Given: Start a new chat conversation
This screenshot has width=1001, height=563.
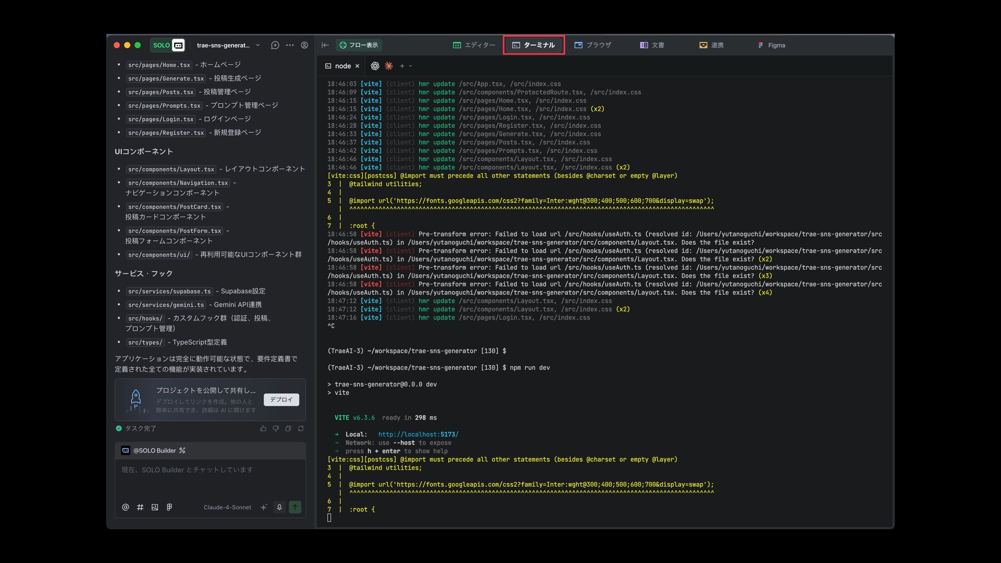Looking at the screenshot, I should pos(275,45).
